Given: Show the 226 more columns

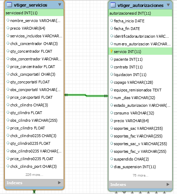Looking at the screenshot, I should click(x=34, y=174).
